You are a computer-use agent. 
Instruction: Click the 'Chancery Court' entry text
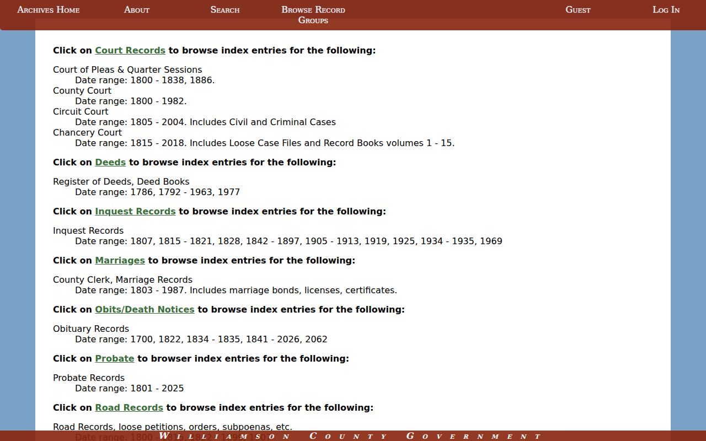click(87, 132)
